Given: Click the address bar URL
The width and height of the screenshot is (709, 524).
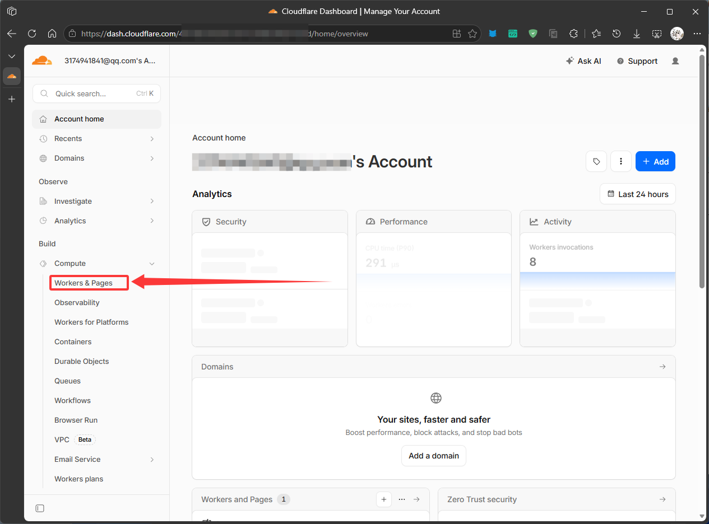Looking at the screenshot, I should 224,34.
